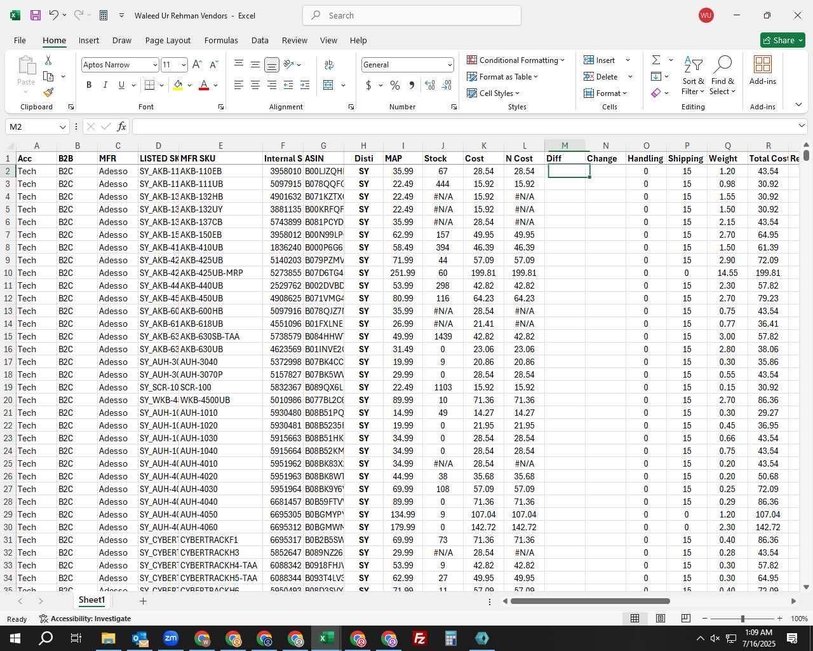This screenshot has width=813, height=651.
Task: Apply comma style number format
Action: 412,85
